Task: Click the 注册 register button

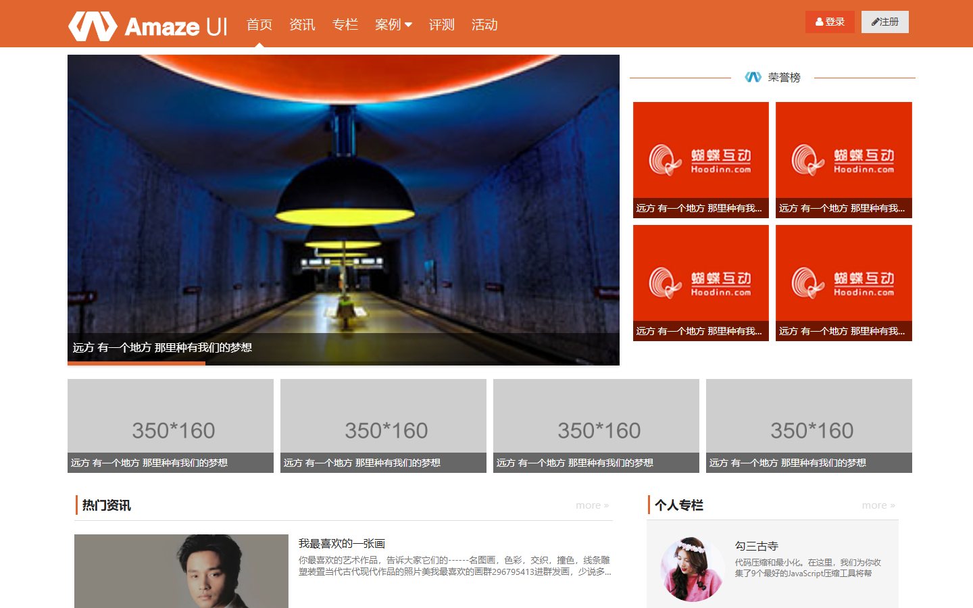Action: coord(885,22)
